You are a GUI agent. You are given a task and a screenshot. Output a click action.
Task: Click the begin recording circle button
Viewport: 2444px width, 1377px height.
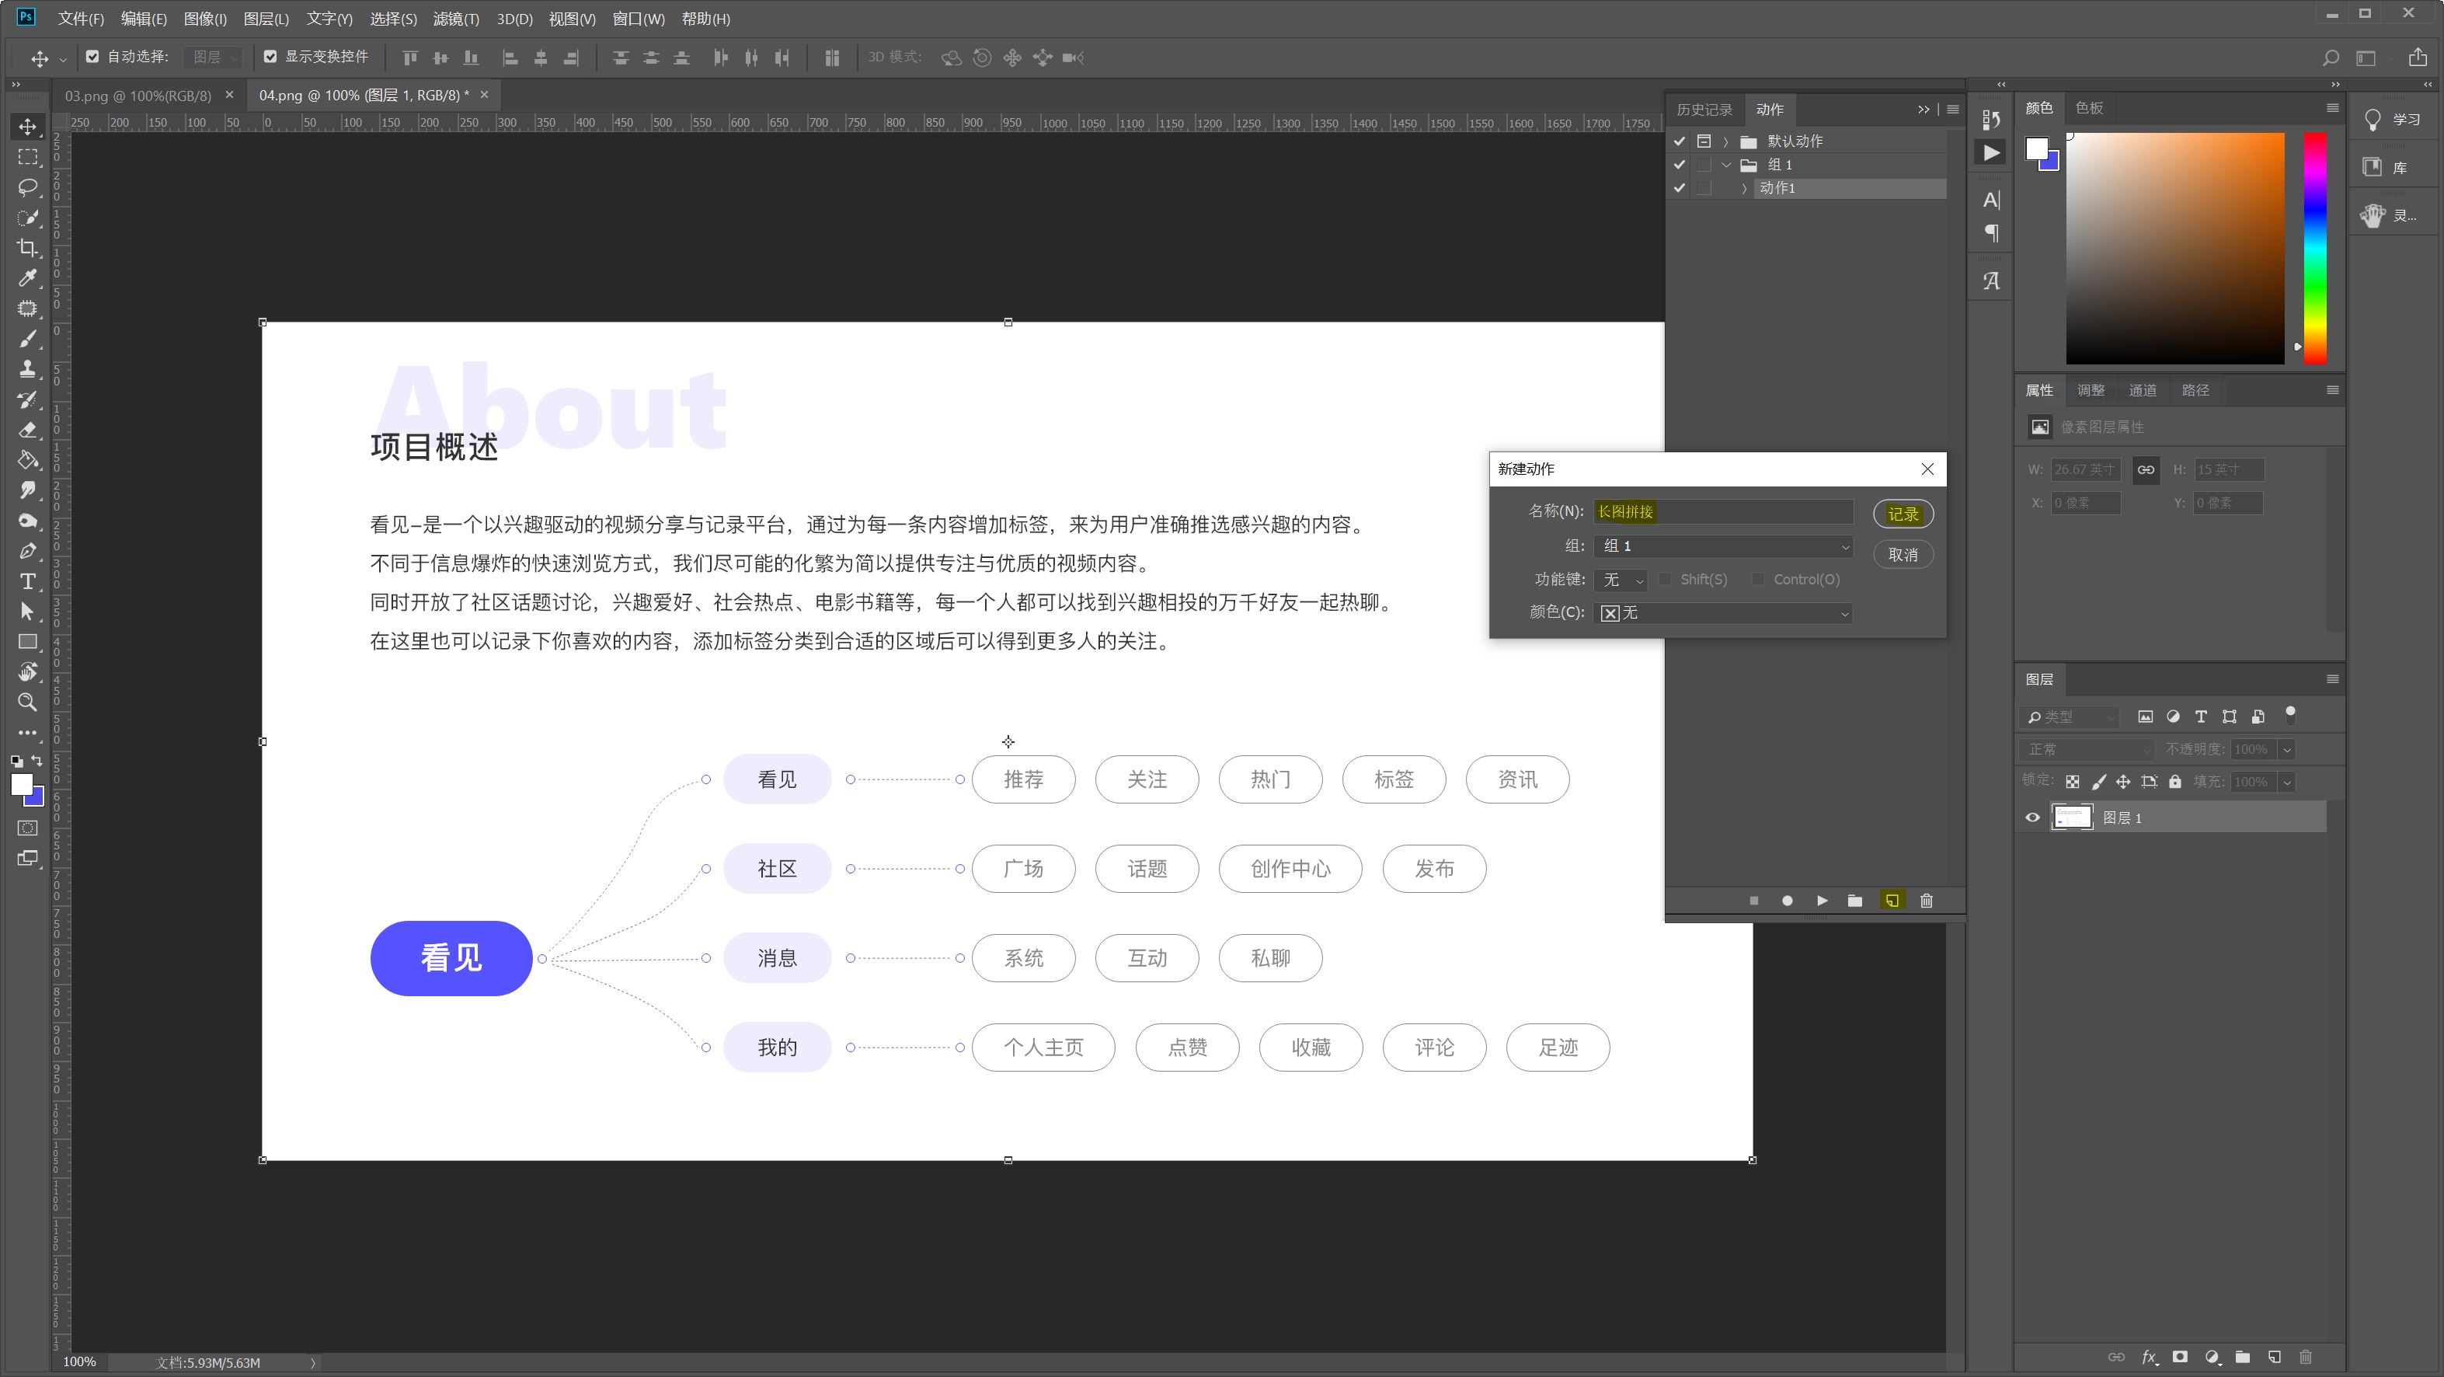(1788, 901)
